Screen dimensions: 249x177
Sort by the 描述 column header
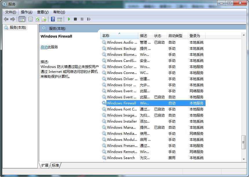coord(145,36)
